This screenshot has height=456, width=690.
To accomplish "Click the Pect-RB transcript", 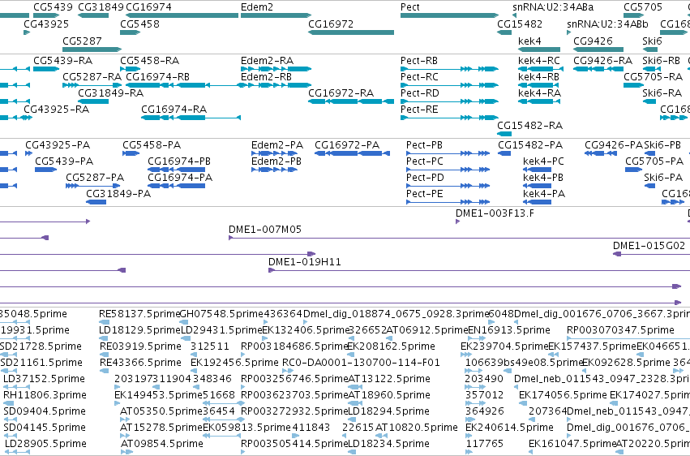I will click(449, 69).
